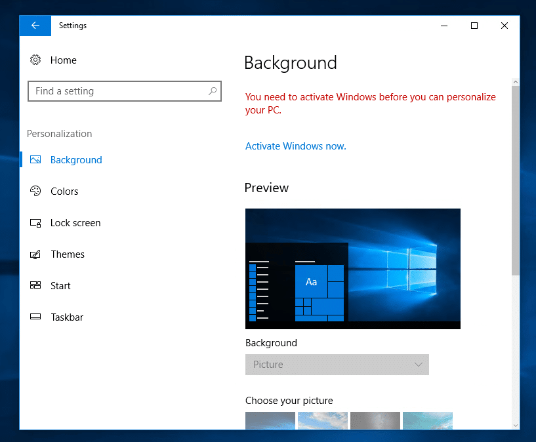Open the Background Picture dropdown
This screenshot has width=536, height=442.
click(x=337, y=365)
